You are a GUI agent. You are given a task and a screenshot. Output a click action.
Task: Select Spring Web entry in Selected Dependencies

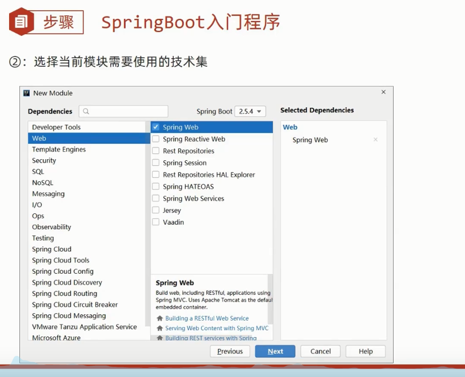point(310,140)
